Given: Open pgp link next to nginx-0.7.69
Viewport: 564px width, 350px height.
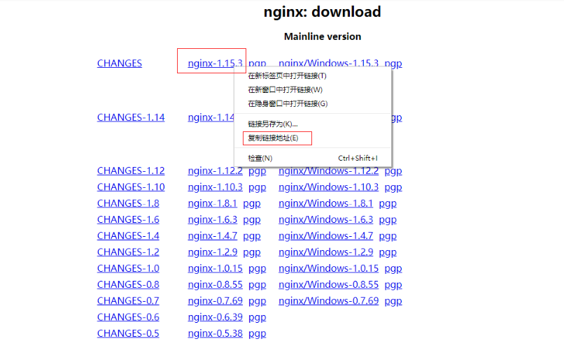Looking at the screenshot, I should [x=258, y=301].
